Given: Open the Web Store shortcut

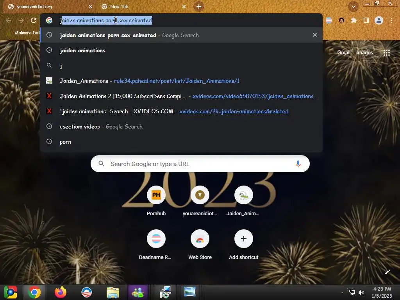Looking at the screenshot, I should pos(200,245).
